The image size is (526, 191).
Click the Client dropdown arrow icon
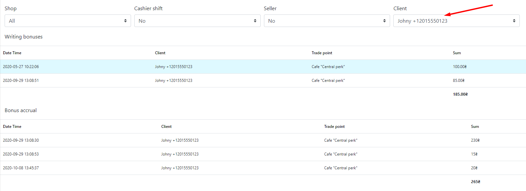[514, 21]
